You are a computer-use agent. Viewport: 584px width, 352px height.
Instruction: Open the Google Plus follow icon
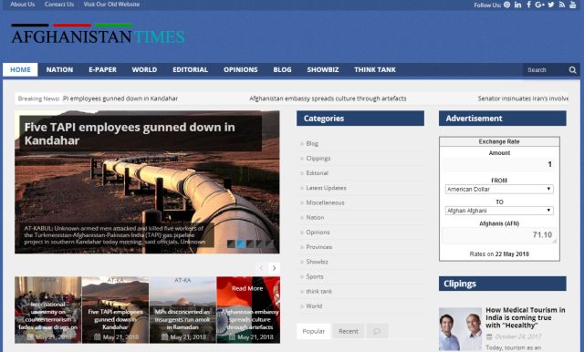point(539,5)
